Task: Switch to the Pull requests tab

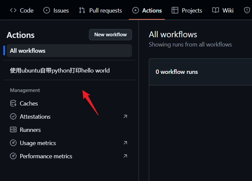Action: tap(101, 11)
